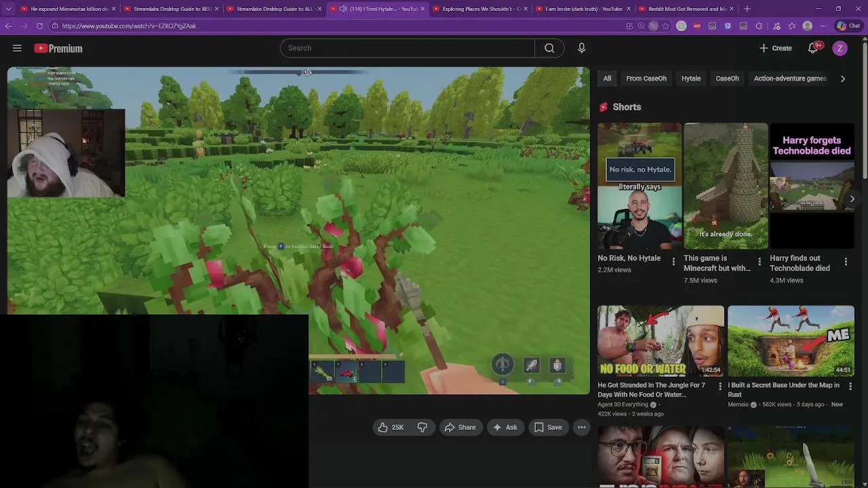Dislike the video with thumbs down
This screenshot has width=868, height=488.
point(422,427)
